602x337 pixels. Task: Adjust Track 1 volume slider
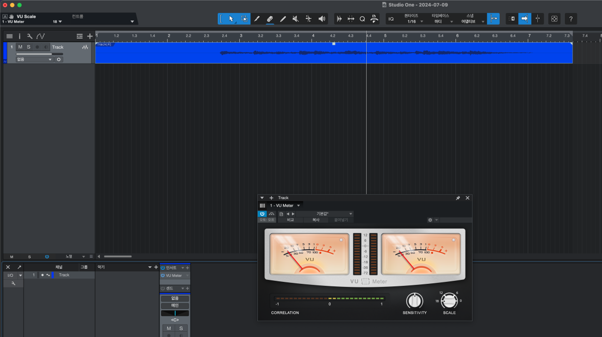click(x=40, y=54)
